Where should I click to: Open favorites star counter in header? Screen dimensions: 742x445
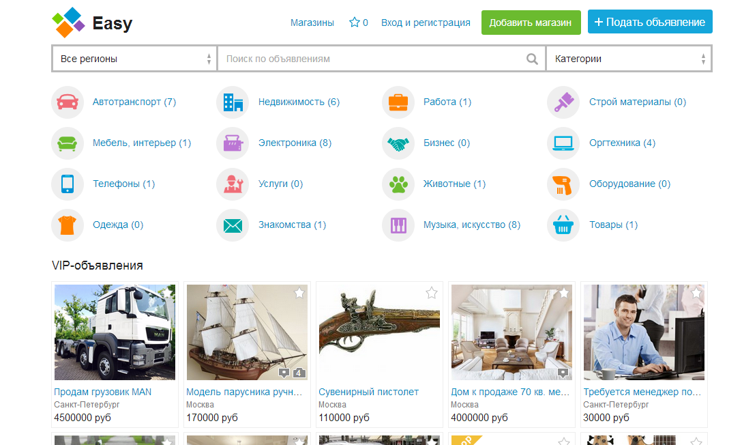(x=358, y=23)
